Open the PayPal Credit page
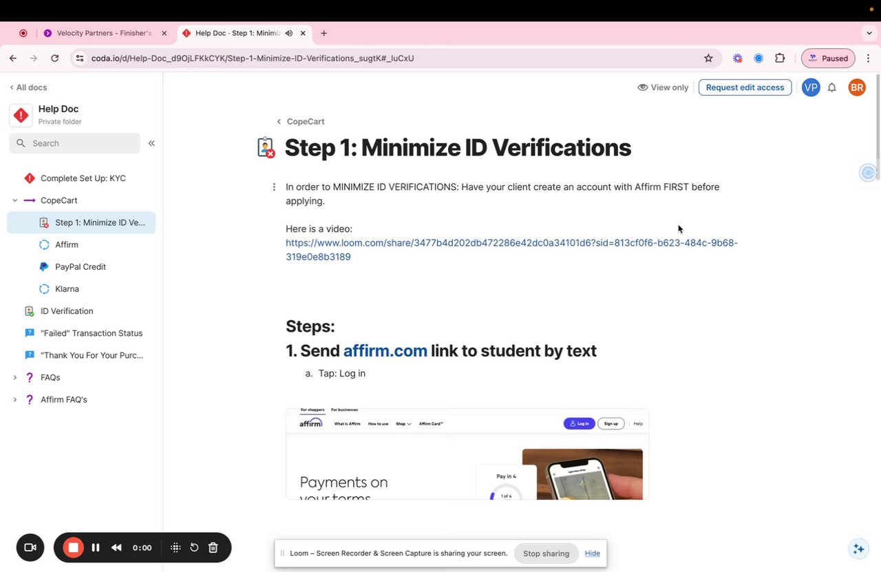The image size is (881, 572). 81,266
